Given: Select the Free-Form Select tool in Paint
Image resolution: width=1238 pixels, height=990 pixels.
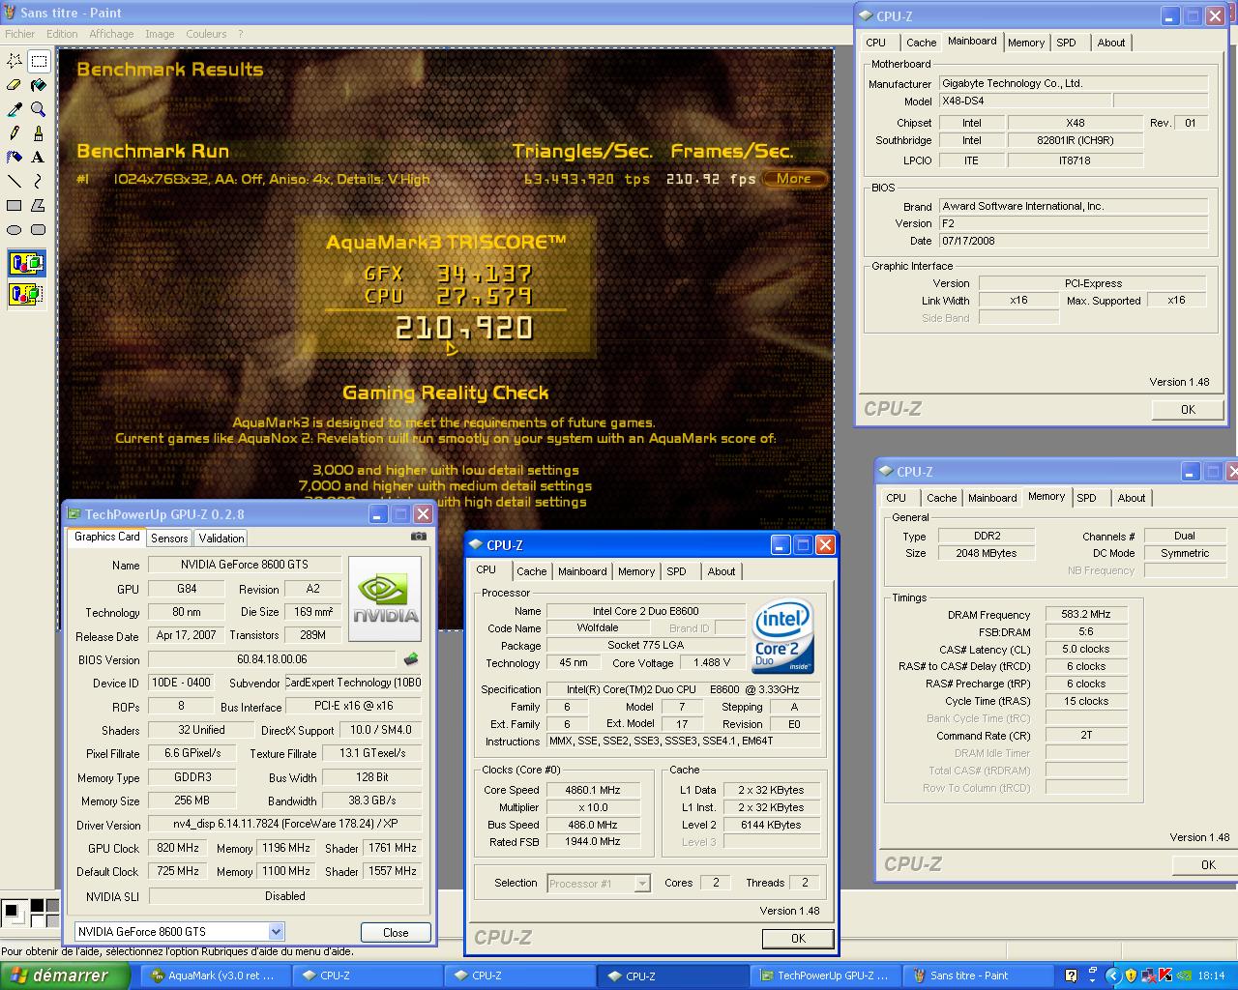Looking at the screenshot, I should click(15, 61).
